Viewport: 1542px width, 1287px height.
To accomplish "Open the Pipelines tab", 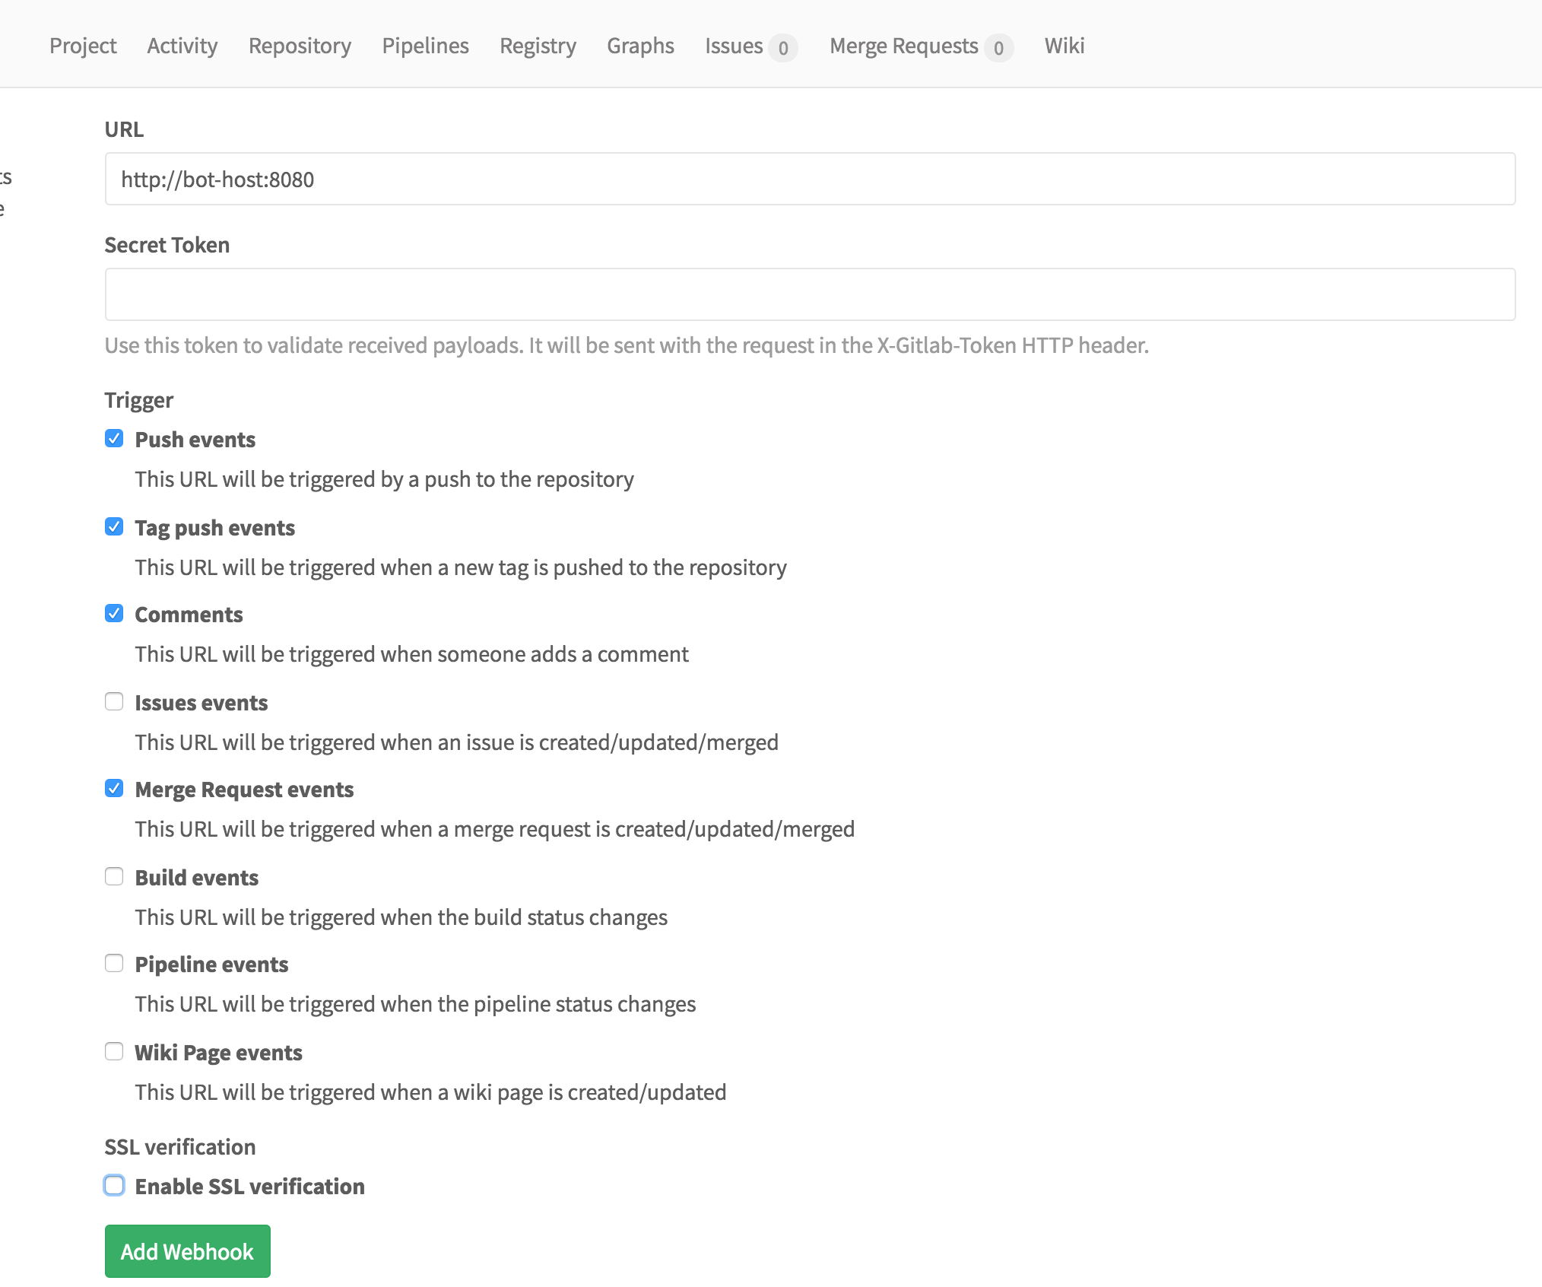I will pyautogui.click(x=425, y=46).
